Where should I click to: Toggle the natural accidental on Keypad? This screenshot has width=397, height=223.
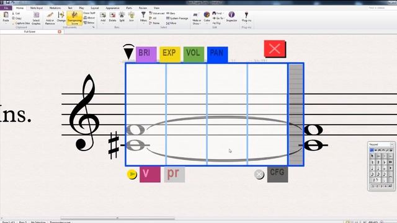click(x=372, y=162)
